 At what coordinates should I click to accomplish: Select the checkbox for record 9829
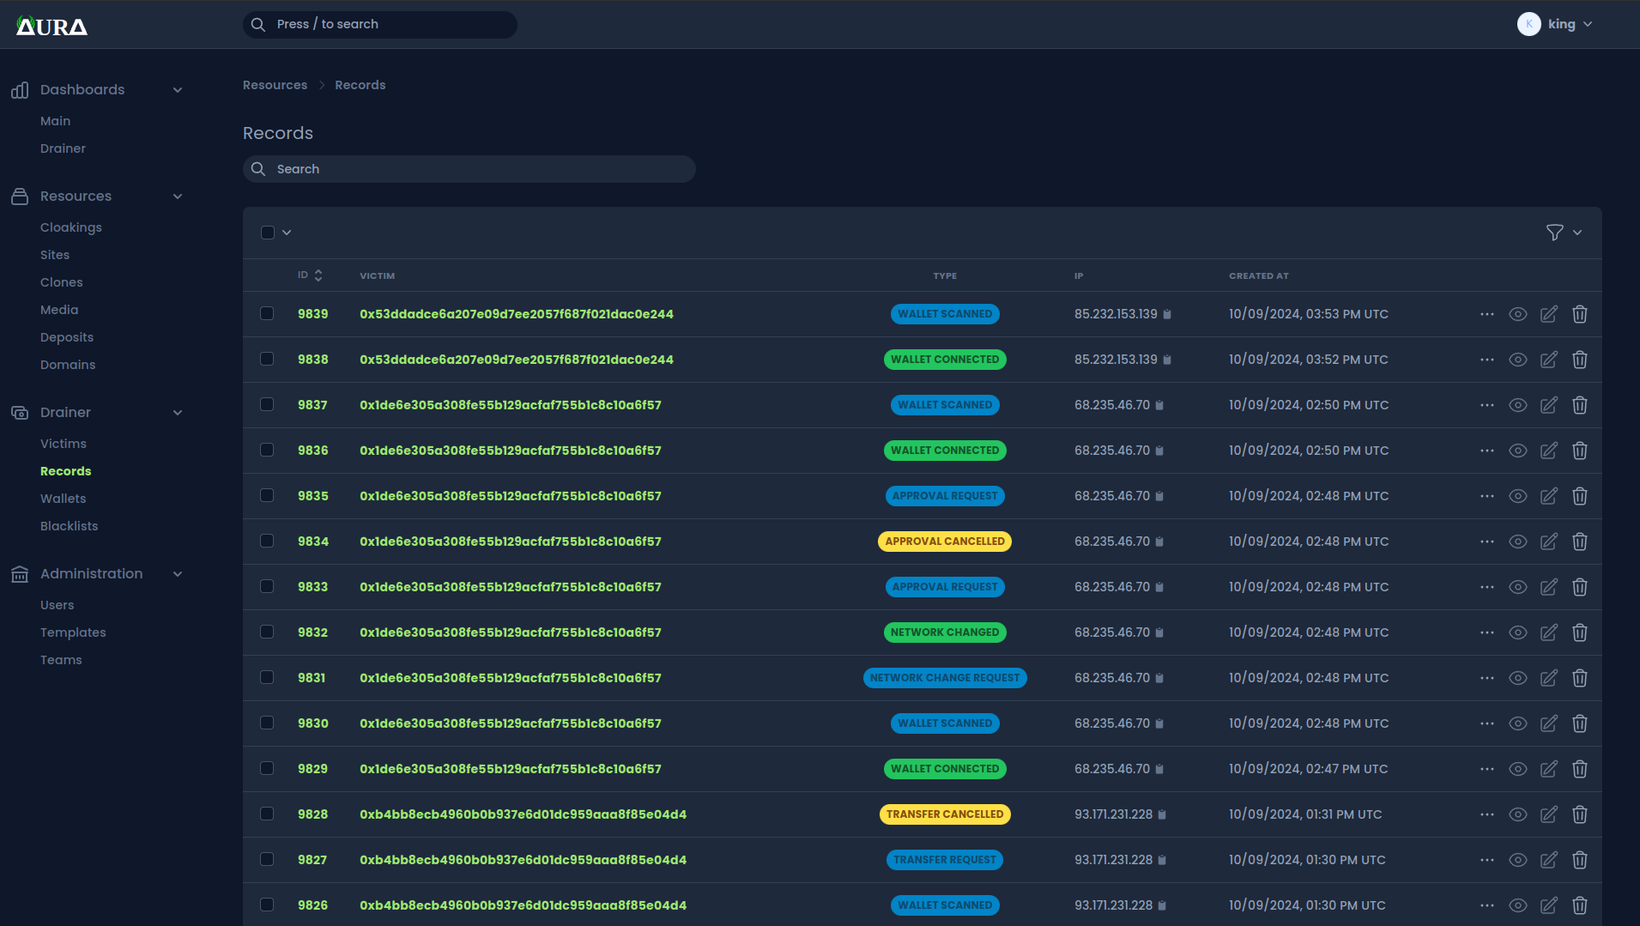[x=267, y=769]
